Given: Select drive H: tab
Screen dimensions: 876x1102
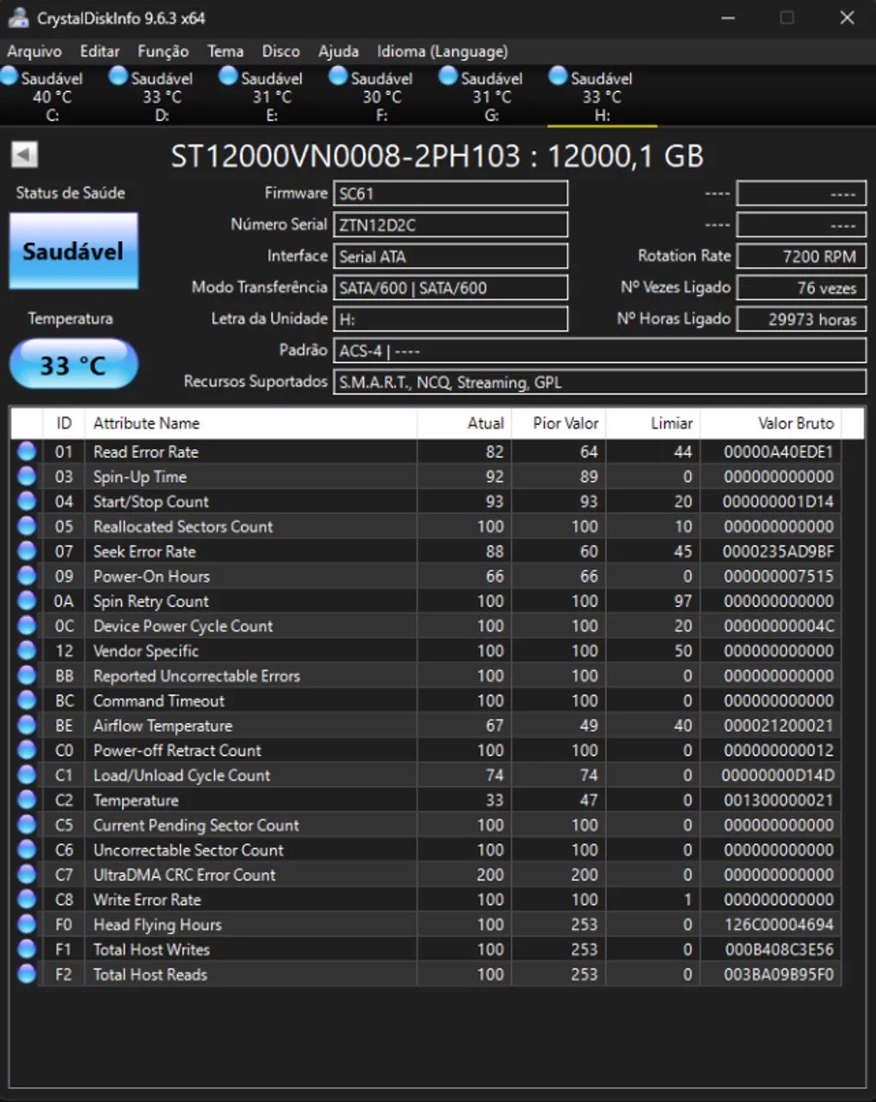Looking at the screenshot, I should (601, 96).
